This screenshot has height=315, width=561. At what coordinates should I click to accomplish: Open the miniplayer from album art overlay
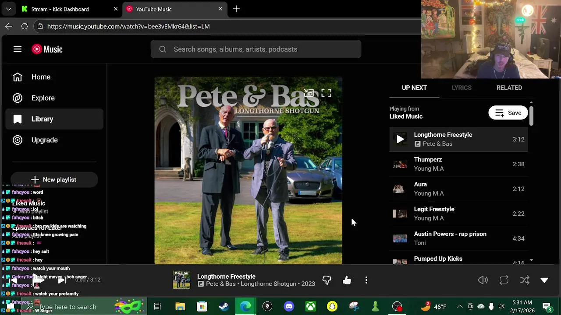309,93
